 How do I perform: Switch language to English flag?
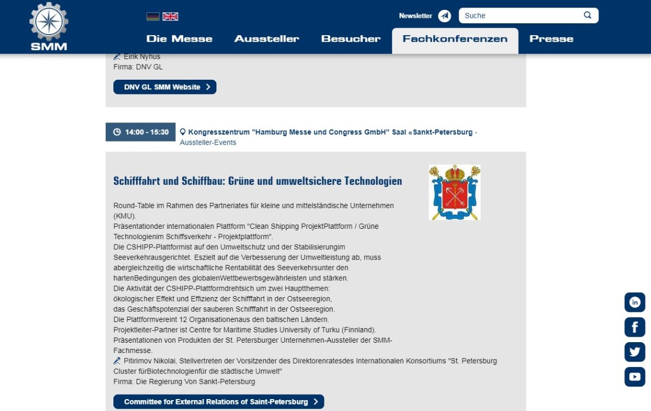[x=170, y=16]
